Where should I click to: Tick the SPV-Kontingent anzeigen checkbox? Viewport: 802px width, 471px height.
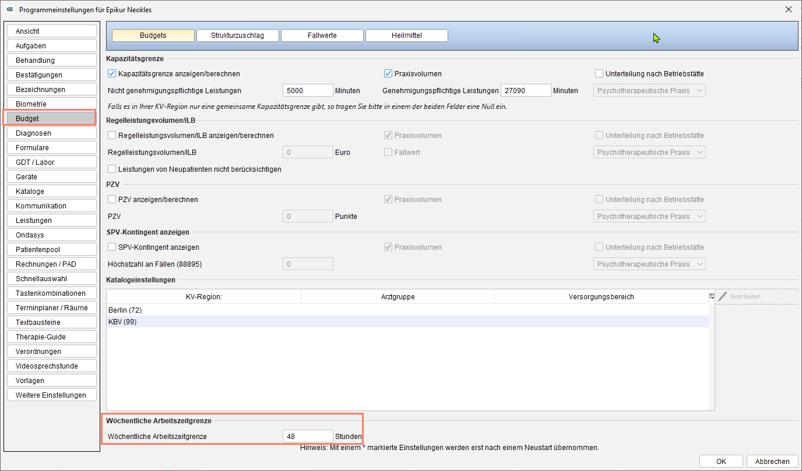(112, 247)
